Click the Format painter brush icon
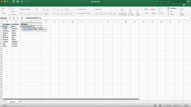191x107 pixels. click(x=10, y=15)
